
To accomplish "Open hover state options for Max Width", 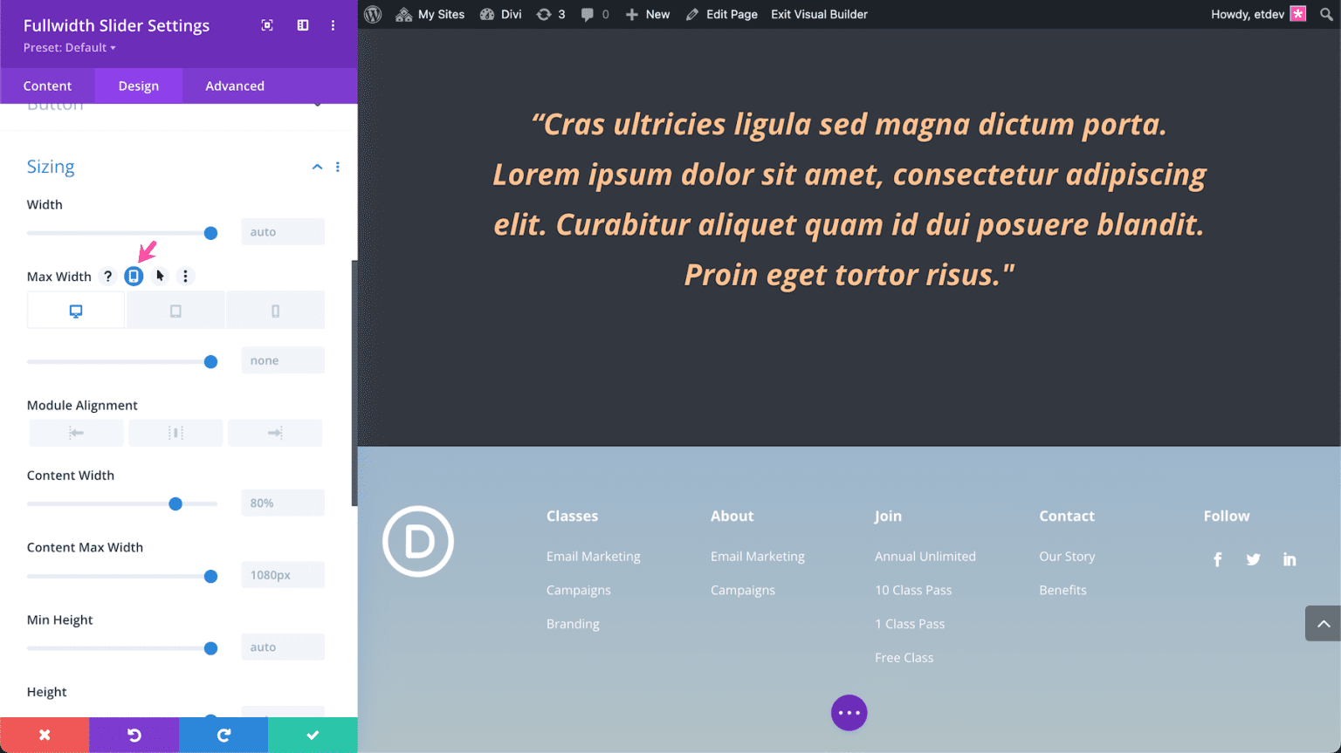I will pyautogui.click(x=159, y=276).
